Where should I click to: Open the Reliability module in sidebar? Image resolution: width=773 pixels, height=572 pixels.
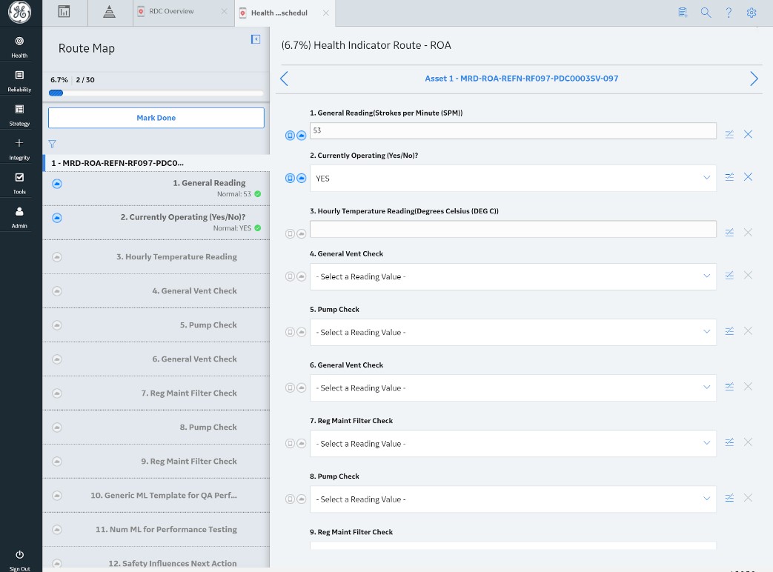click(19, 81)
